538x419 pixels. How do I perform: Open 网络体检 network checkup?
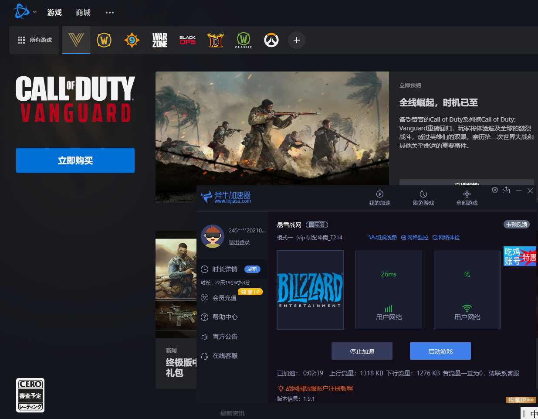pos(446,238)
